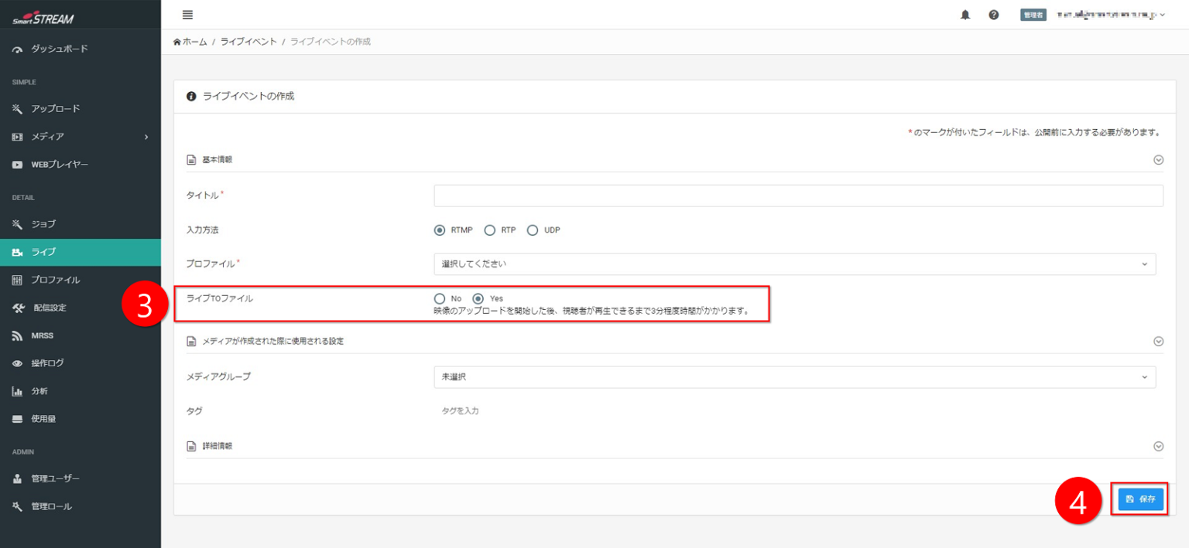Click the タイトル text field
The width and height of the screenshot is (1189, 548).
coord(798,196)
